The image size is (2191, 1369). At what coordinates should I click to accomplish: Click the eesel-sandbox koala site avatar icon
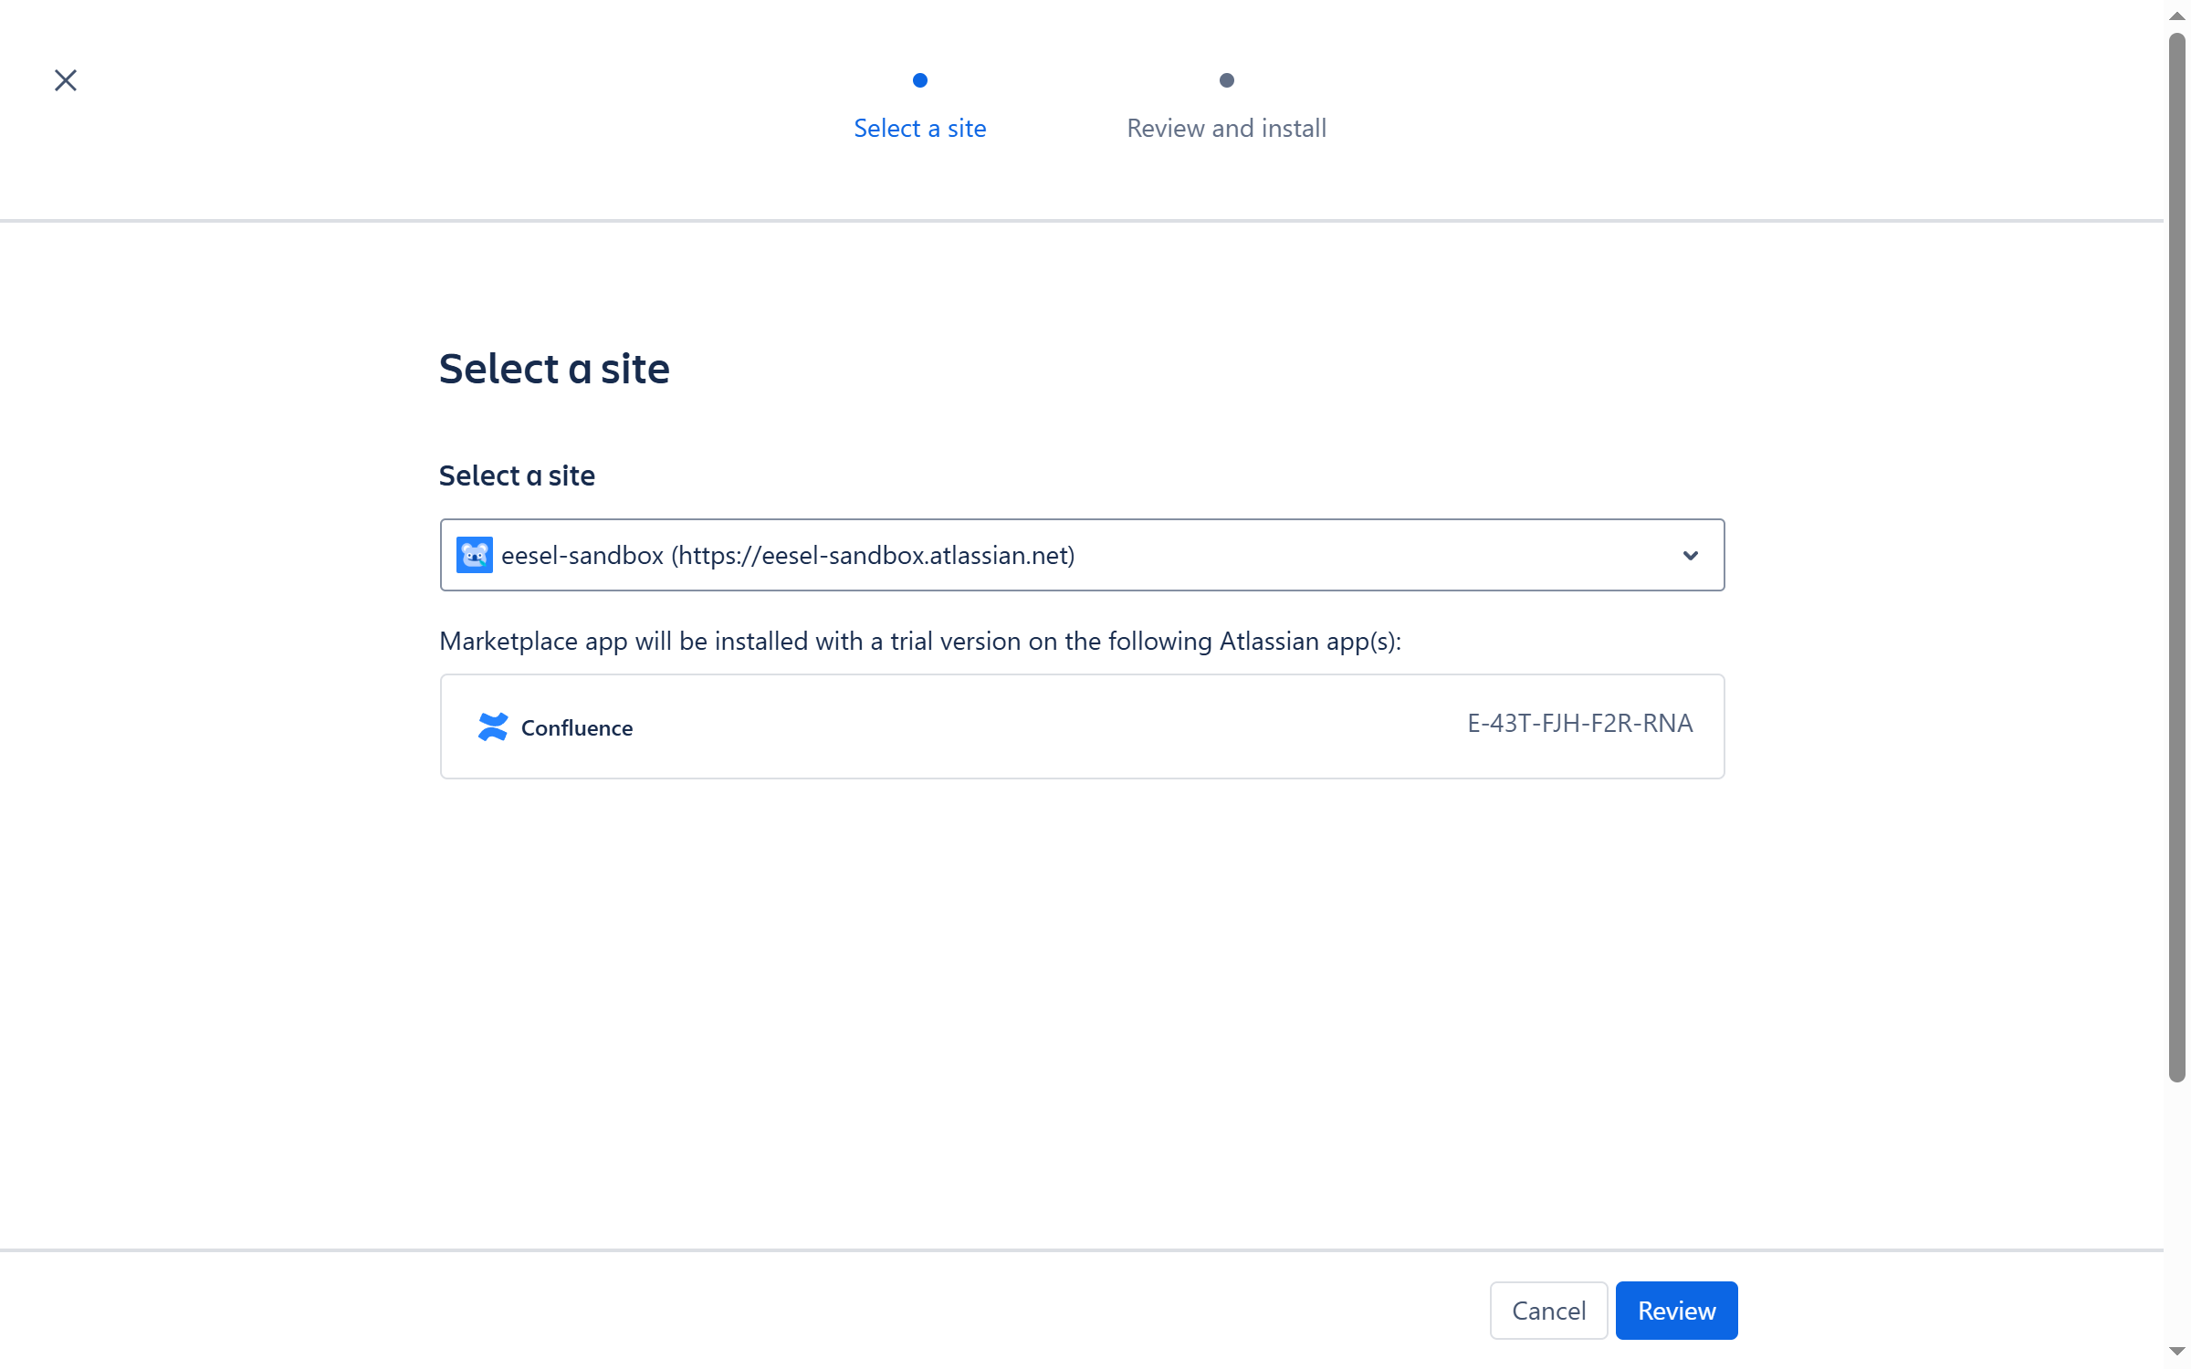click(x=475, y=555)
